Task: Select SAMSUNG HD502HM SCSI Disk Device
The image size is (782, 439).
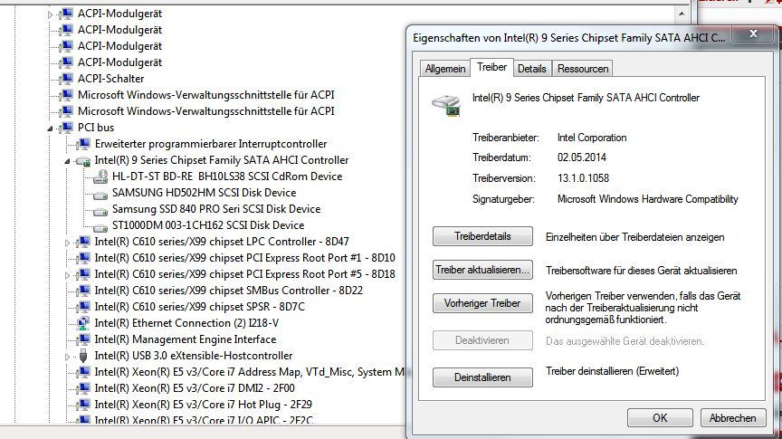Action: [204, 193]
